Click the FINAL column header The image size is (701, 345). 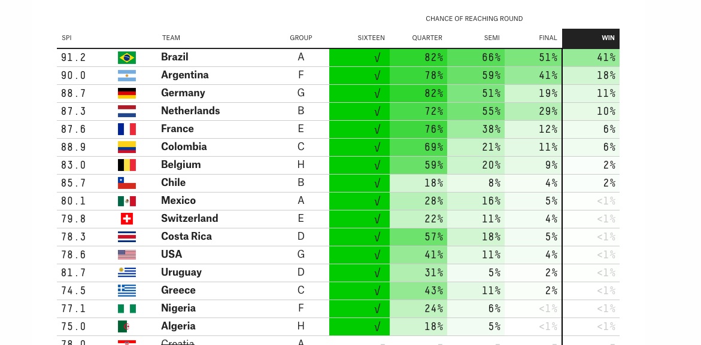coord(548,38)
